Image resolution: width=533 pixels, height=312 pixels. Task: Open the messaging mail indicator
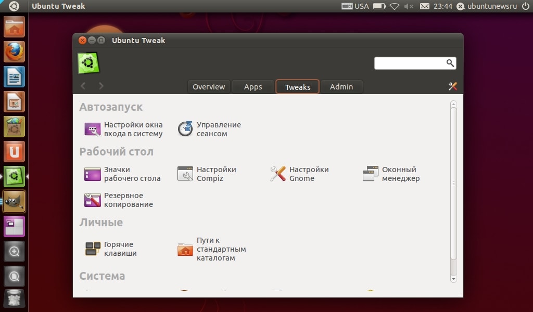pyautogui.click(x=425, y=6)
